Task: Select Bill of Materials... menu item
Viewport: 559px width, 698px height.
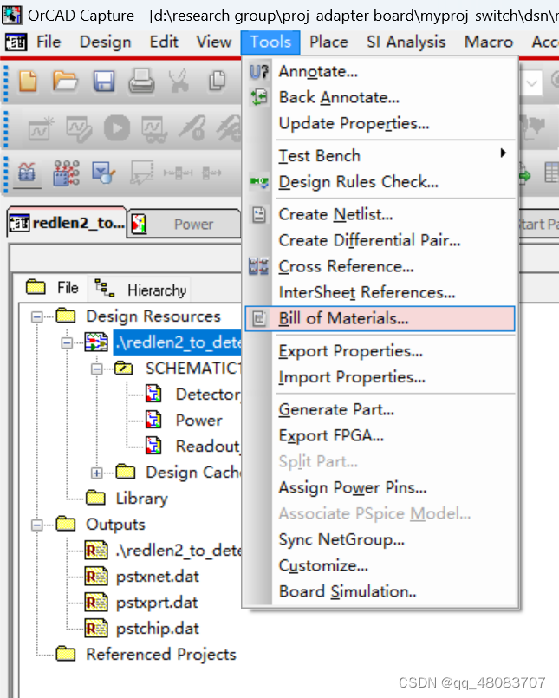Action: pyautogui.click(x=380, y=319)
